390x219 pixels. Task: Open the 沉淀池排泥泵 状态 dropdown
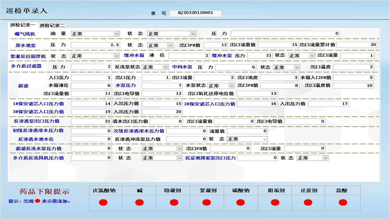tap(325, 158)
